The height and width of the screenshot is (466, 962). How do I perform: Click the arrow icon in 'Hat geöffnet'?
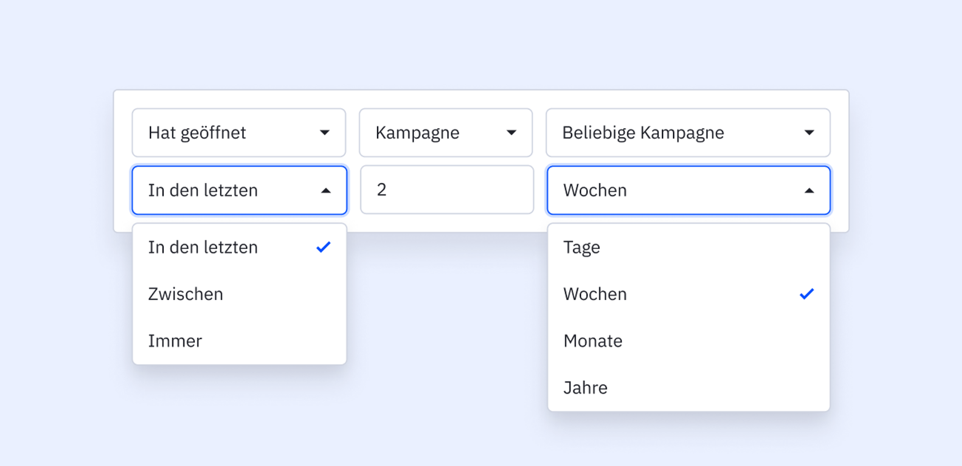(325, 133)
